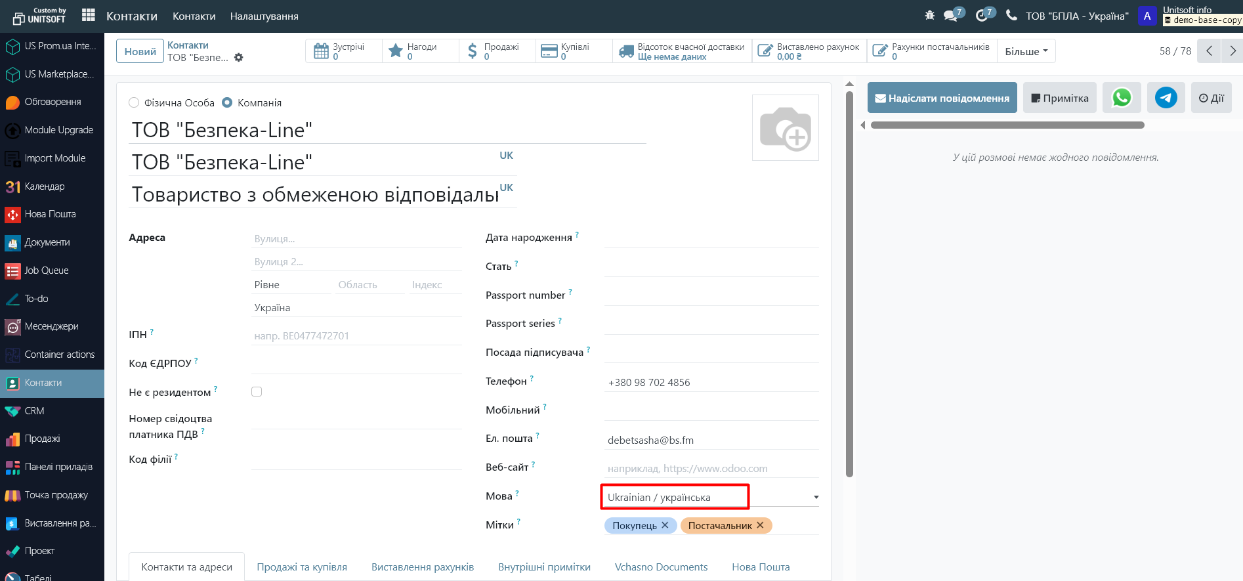
Task: Click the bug debug icon
Action: coord(929,15)
